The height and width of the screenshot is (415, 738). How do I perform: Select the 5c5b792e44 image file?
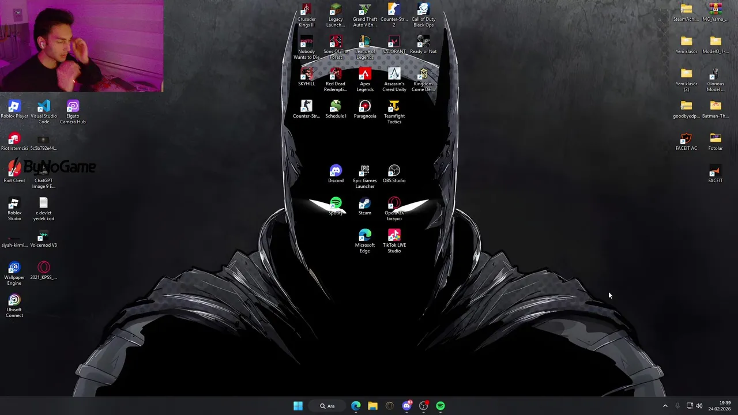(44, 141)
